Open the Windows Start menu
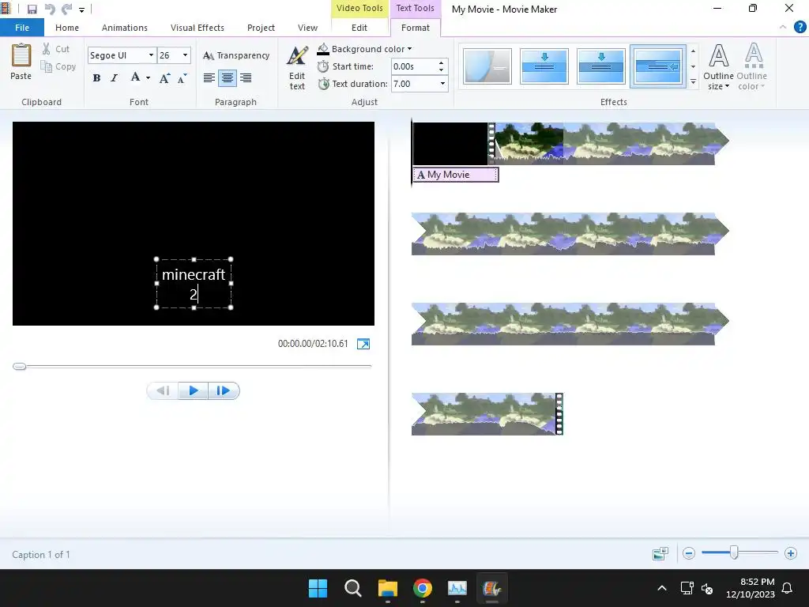Viewport: 809px width, 607px height. (318, 588)
